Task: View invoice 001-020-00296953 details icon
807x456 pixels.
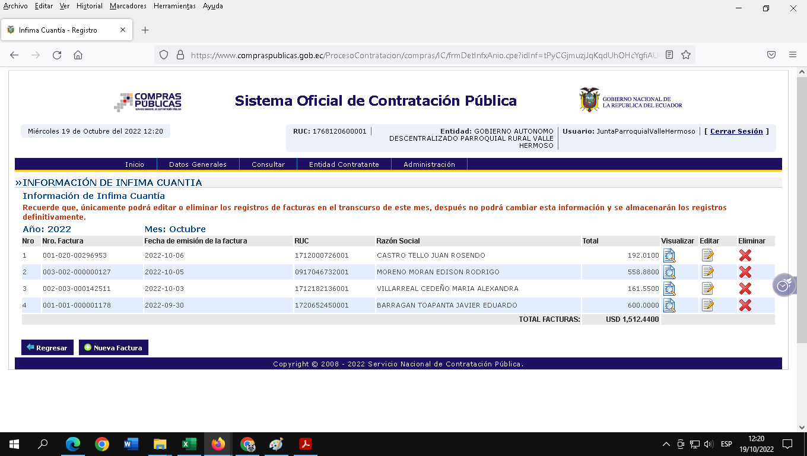Action: coord(669,256)
